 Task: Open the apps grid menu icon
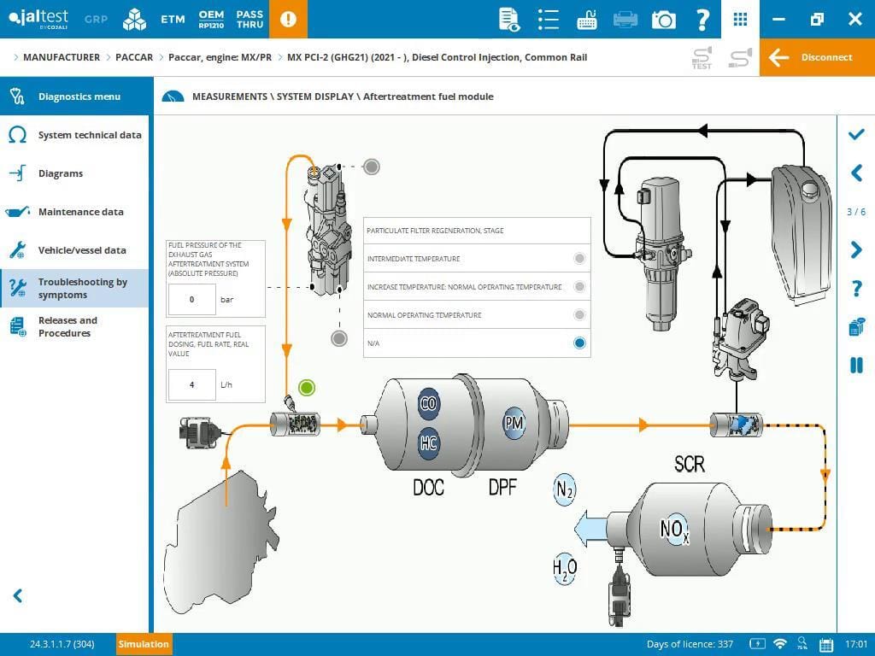pos(740,19)
